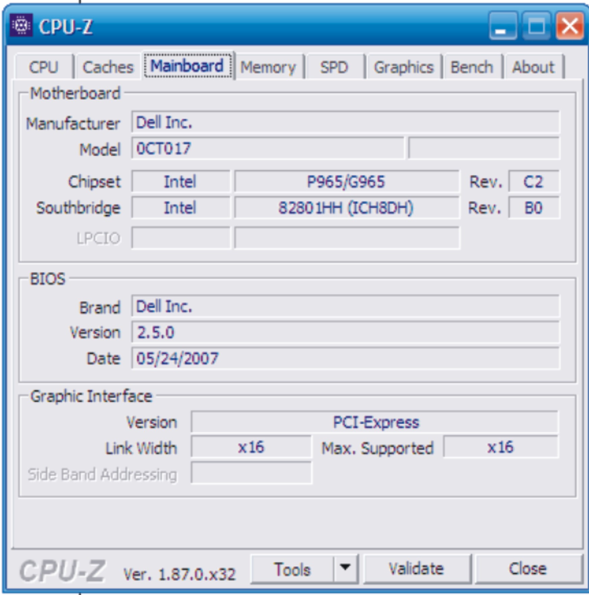Click the BIOS Brand field showing Dell Inc.
This screenshot has height=595, width=589.
point(345,306)
